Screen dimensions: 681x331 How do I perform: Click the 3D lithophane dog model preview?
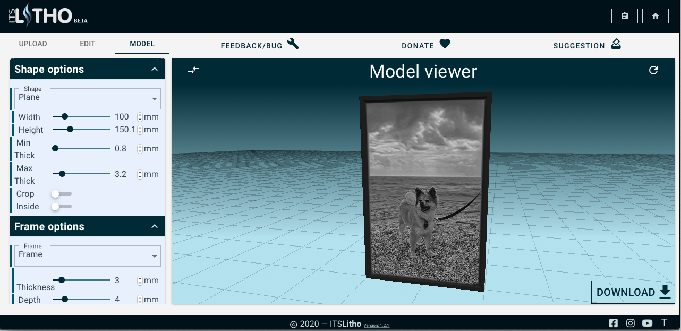coord(425,191)
